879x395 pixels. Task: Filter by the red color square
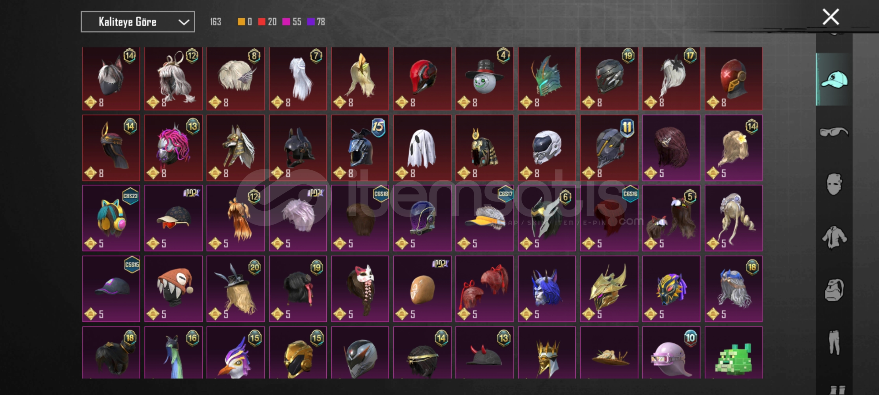coord(262,22)
